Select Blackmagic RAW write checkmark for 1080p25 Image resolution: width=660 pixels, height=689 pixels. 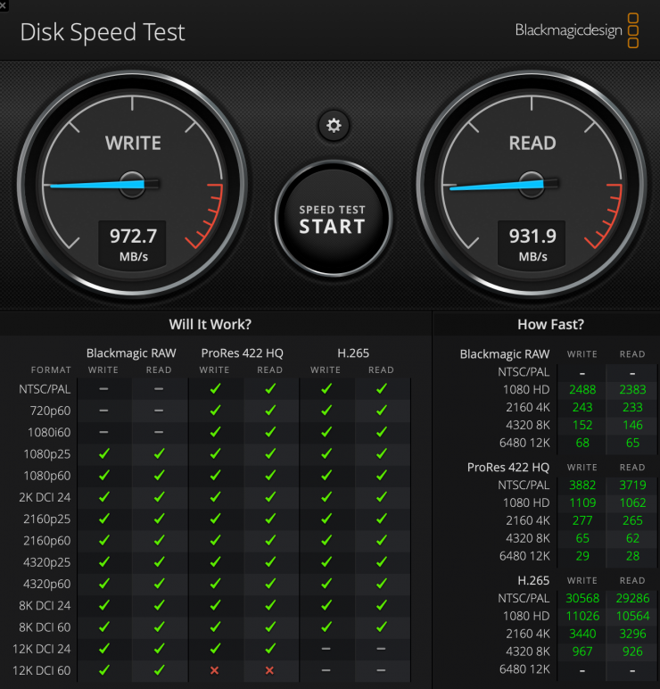click(104, 452)
